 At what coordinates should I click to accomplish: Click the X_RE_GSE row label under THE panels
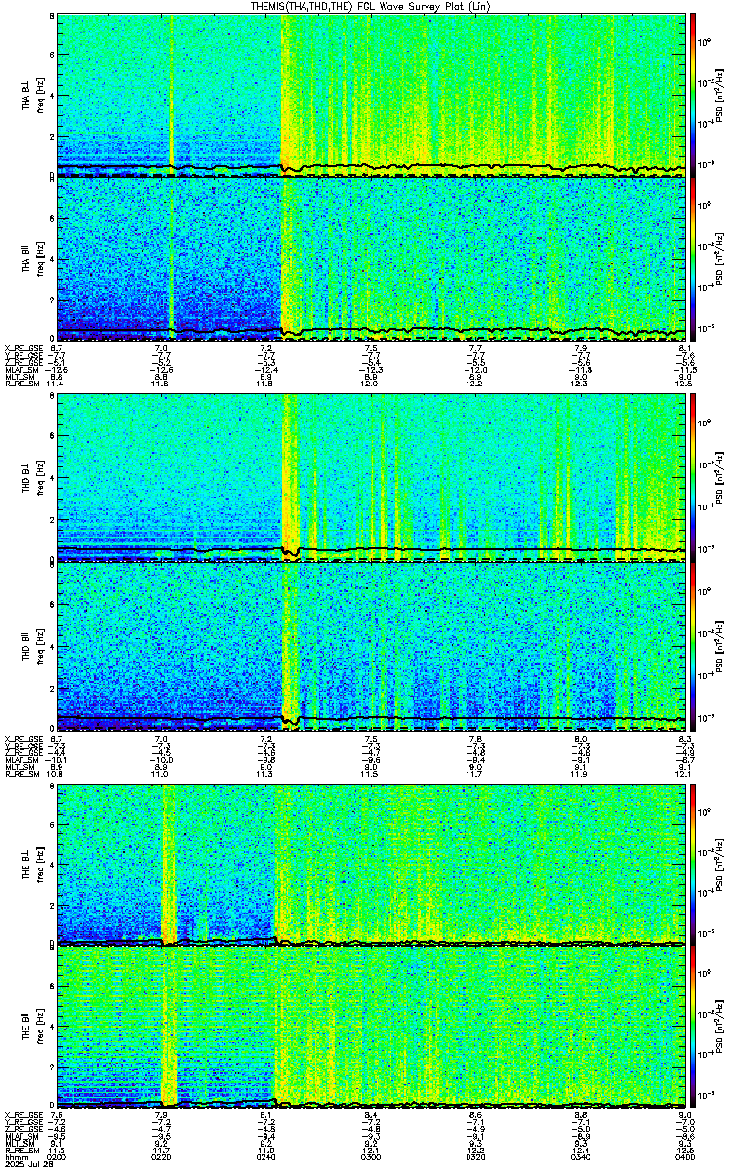(22, 1116)
